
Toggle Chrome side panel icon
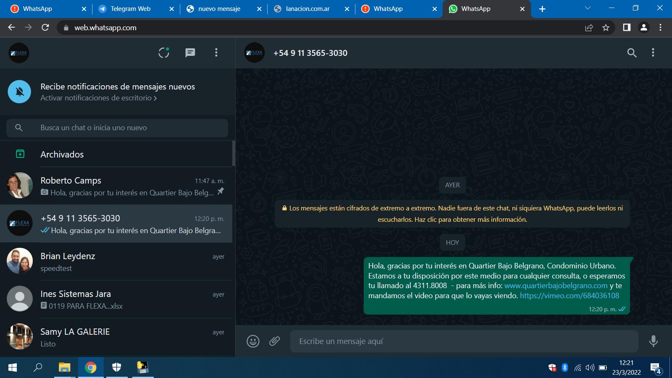point(627,27)
